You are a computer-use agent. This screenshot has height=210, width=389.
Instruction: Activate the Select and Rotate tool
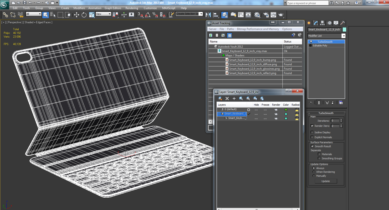(x=84, y=15)
